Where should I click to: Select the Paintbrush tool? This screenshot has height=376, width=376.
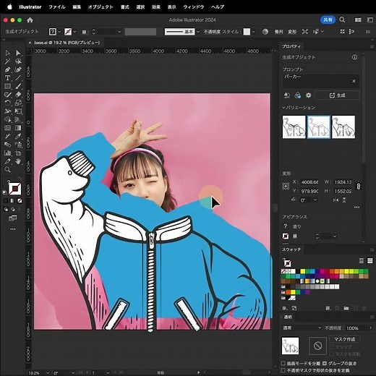point(18,86)
